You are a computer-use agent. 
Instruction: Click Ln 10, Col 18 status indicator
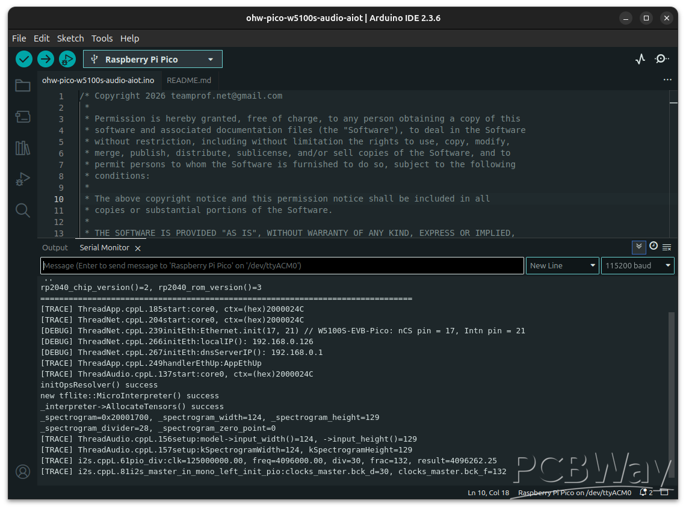point(488,493)
